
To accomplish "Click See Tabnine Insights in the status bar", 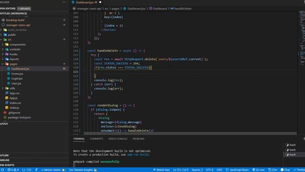I will pyautogui.click(x=83, y=170).
